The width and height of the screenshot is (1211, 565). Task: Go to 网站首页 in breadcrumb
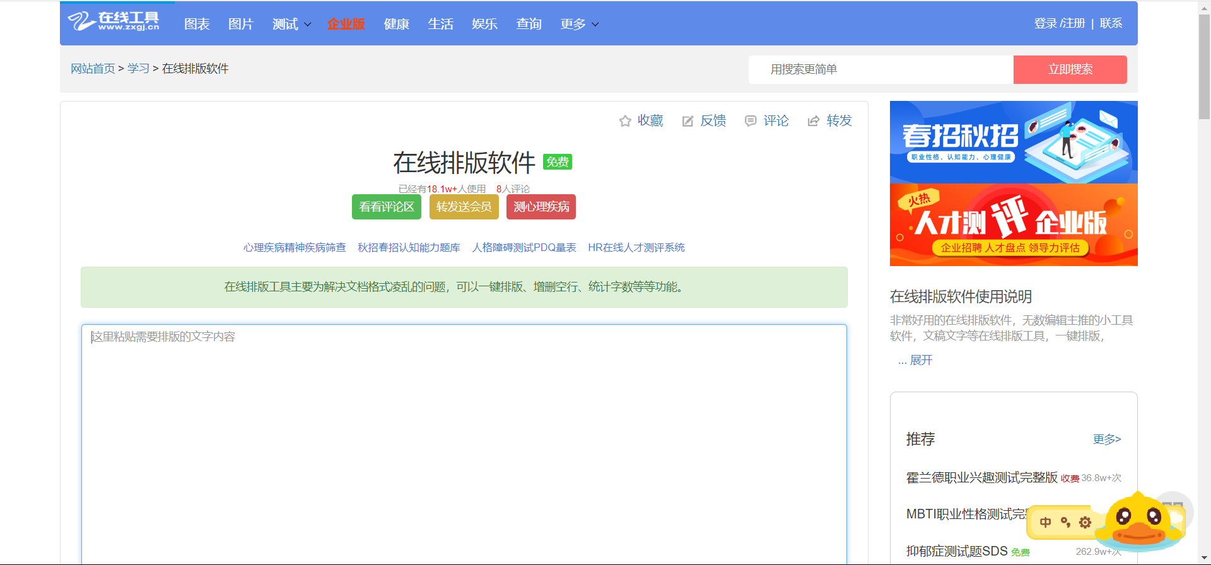tap(93, 69)
